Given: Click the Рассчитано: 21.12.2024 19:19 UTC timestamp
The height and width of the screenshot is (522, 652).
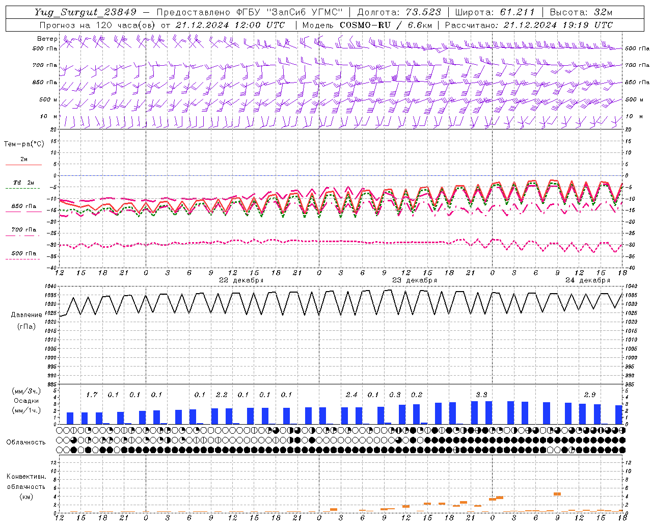Looking at the screenshot, I should click(529, 25).
